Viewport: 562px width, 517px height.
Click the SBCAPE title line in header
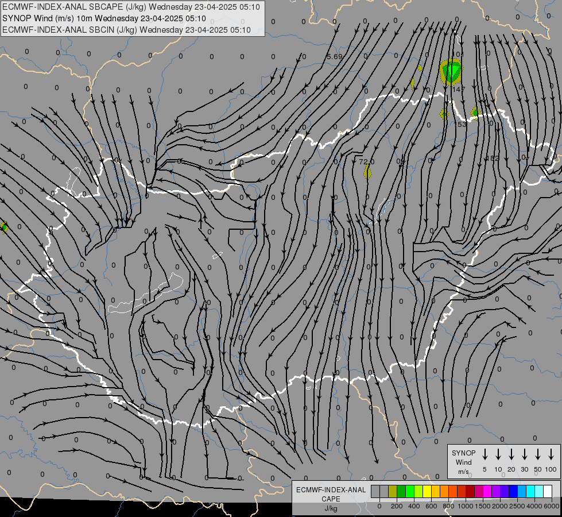pyautogui.click(x=131, y=7)
